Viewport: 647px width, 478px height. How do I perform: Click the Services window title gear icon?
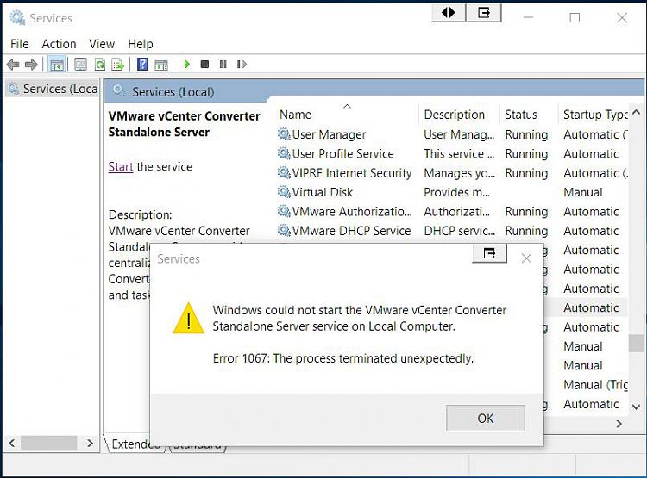point(17,18)
